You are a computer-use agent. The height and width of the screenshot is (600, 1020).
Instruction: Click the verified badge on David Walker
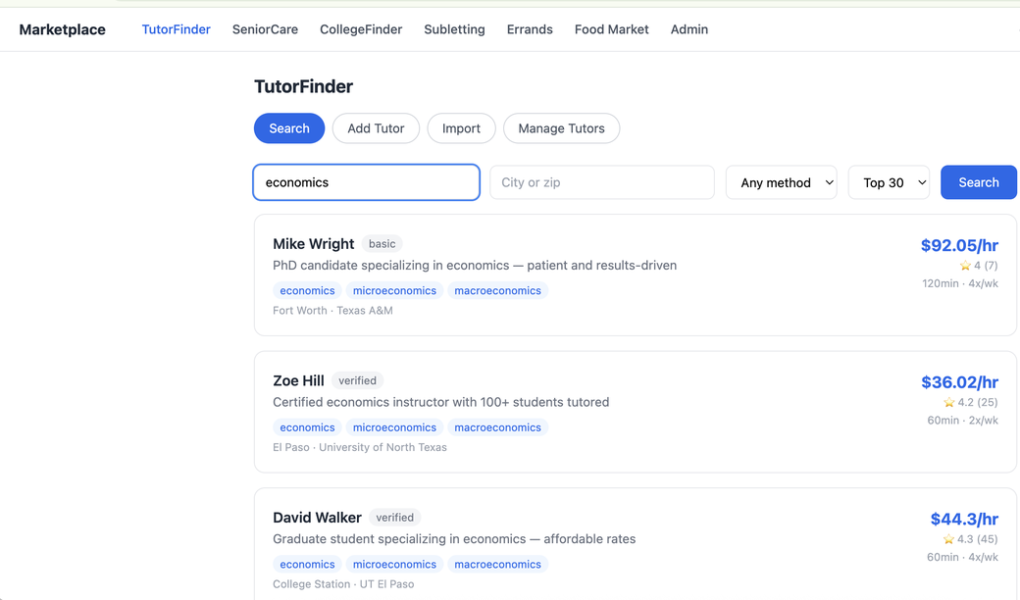pos(394,518)
